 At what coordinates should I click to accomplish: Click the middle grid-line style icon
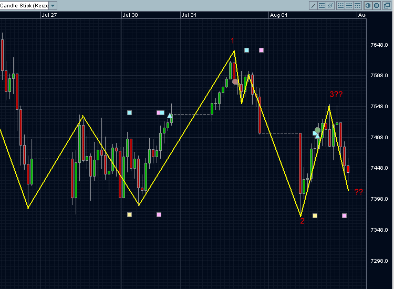349,5
